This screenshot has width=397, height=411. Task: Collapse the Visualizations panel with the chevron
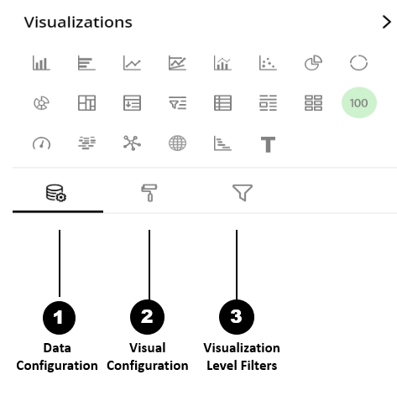387,22
